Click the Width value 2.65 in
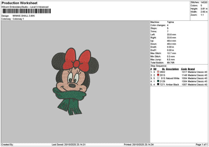209x147 pixels. (204, 12)
